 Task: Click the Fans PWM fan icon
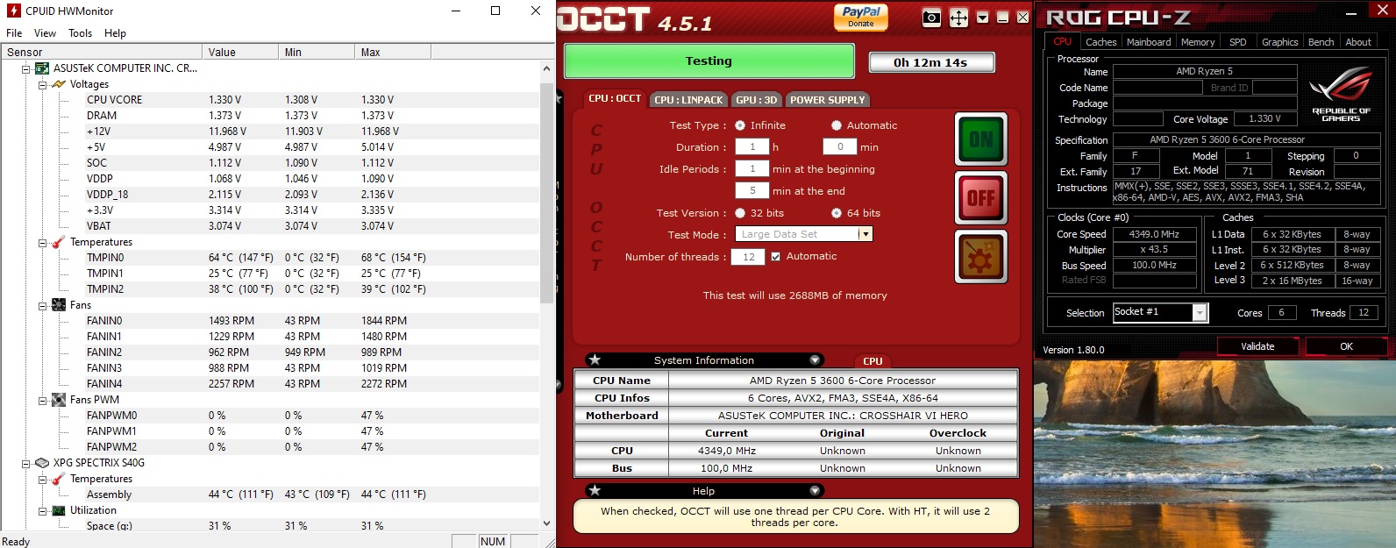(59, 400)
